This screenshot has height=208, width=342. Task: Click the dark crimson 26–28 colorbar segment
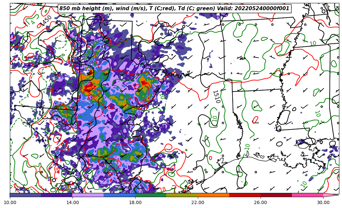[276, 195]
